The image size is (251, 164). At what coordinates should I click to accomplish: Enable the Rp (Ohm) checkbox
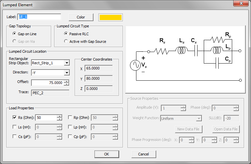[x=70, y=117]
